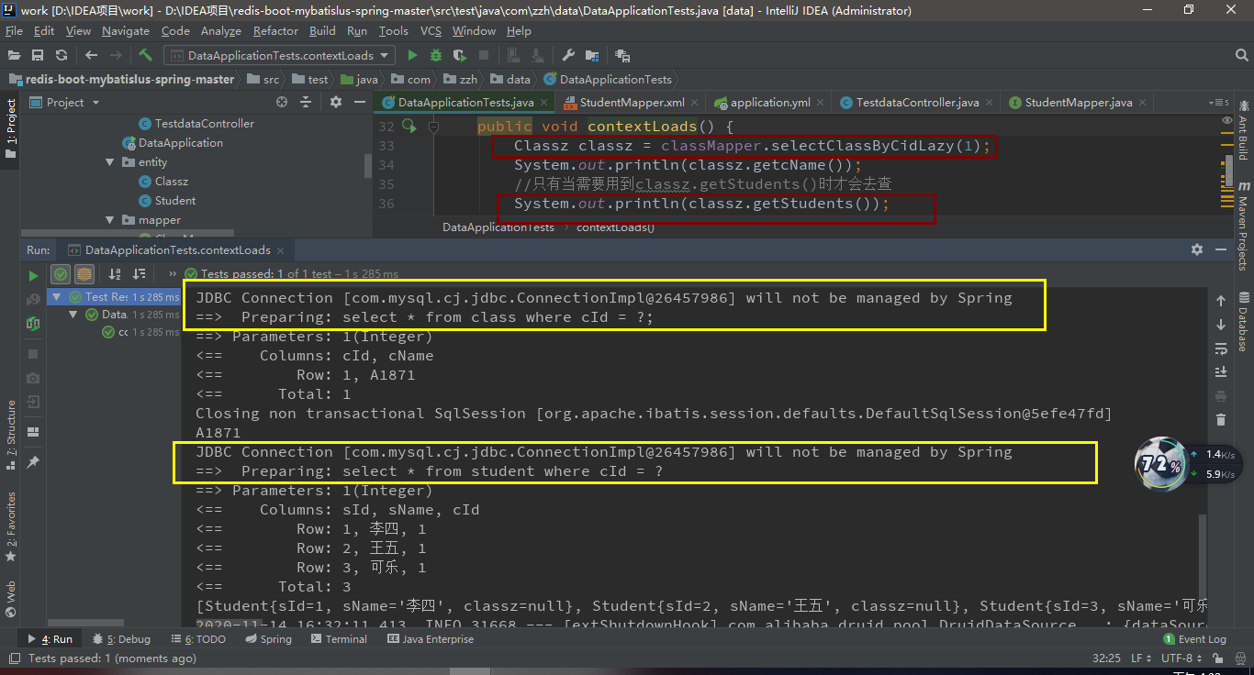Run DataApplicationTests via green play in toolbar

tap(412, 55)
